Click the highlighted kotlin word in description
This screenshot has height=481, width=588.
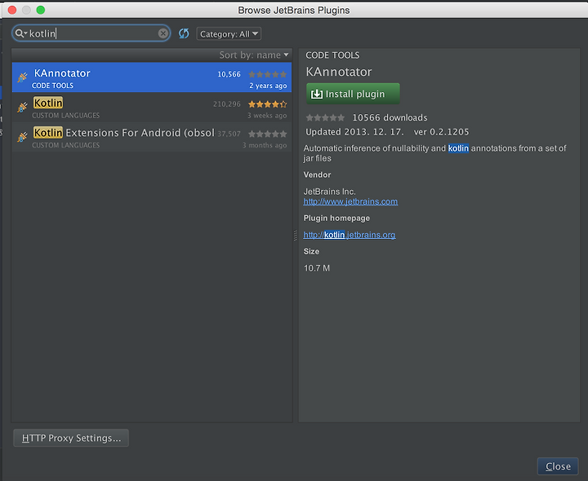coord(458,148)
